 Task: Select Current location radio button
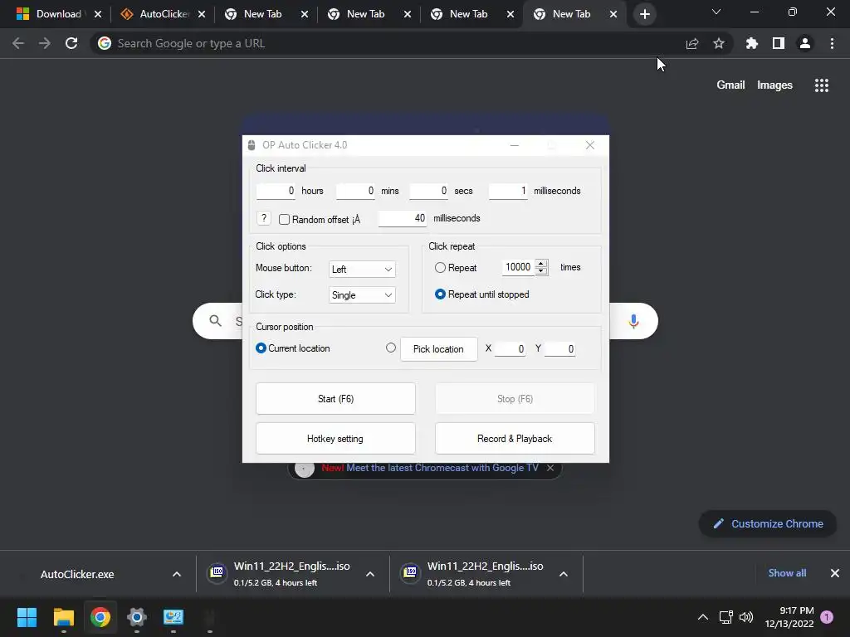point(261,348)
